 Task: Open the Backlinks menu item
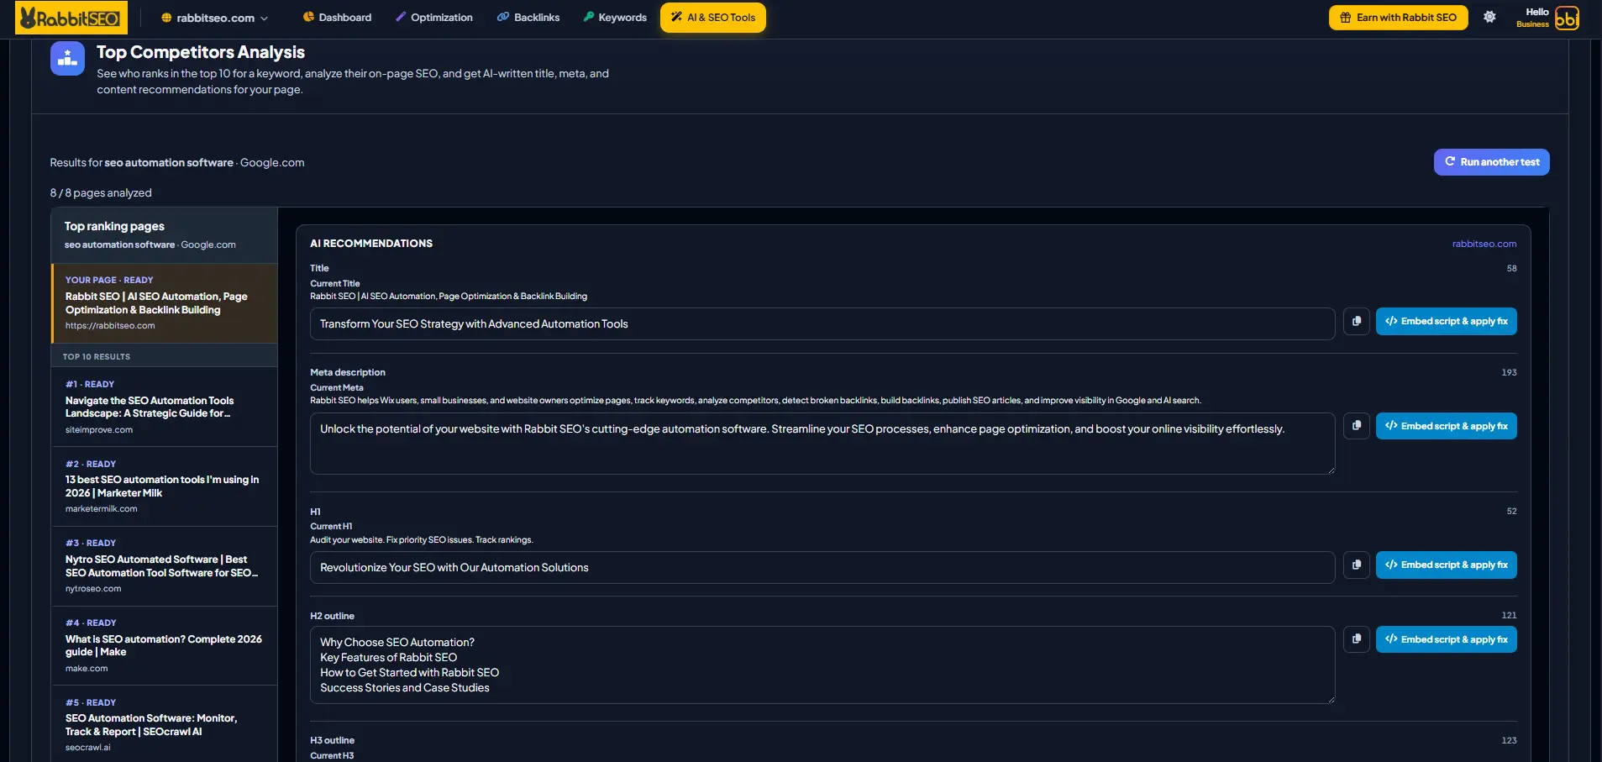point(528,18)
